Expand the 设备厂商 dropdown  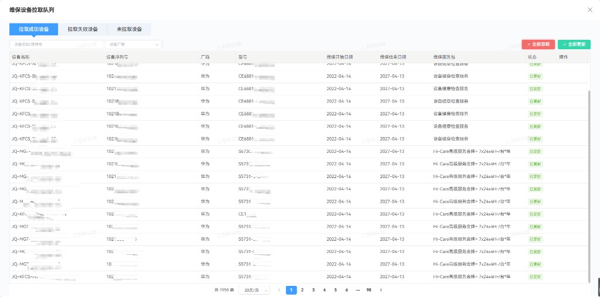pos(134,45)
